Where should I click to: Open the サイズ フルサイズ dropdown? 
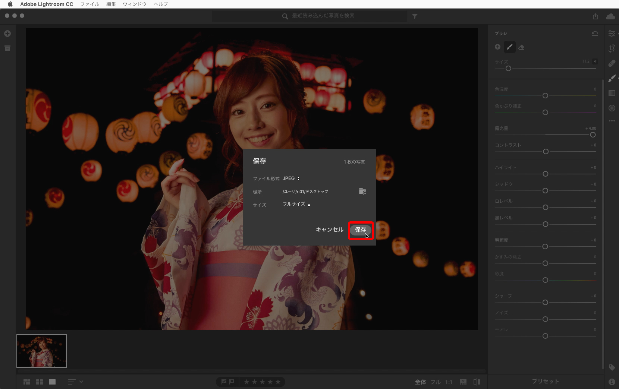pos(296,204)
